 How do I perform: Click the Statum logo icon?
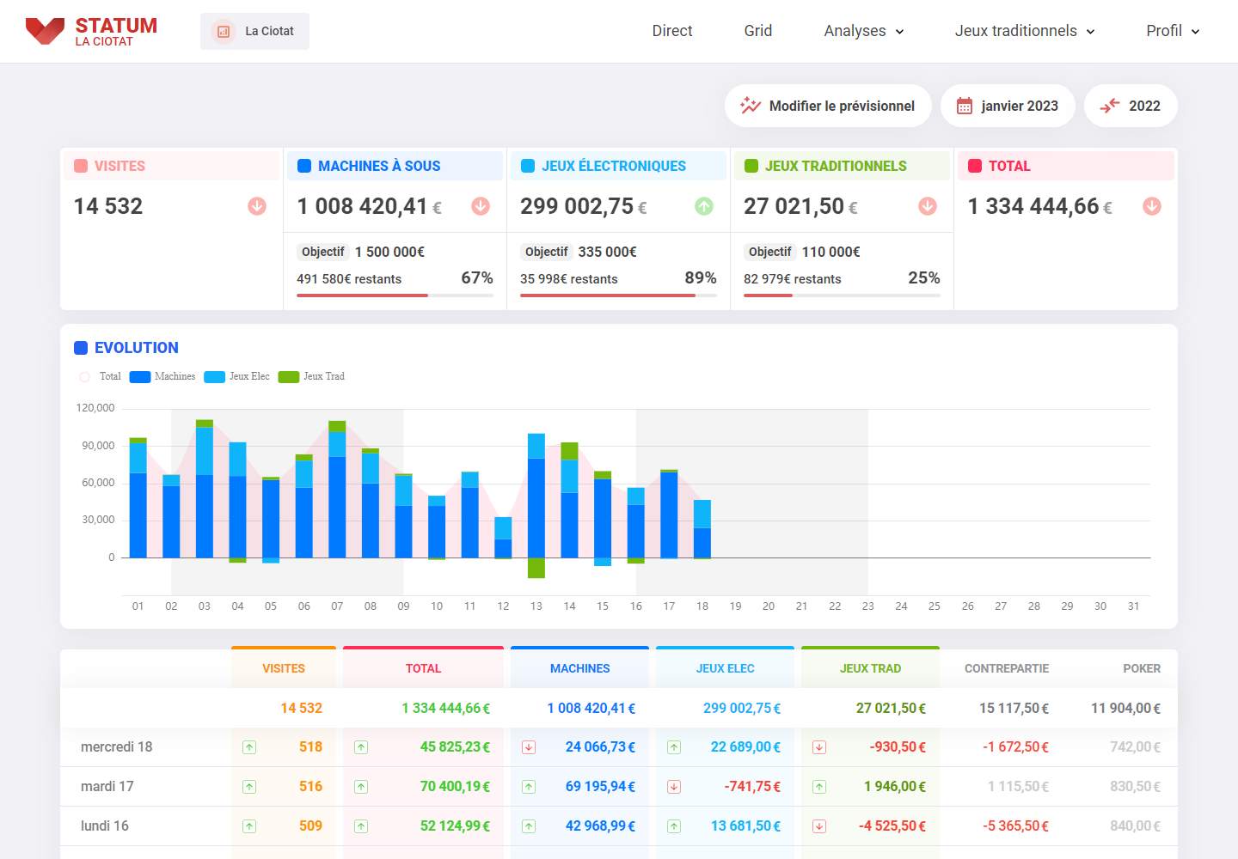click(45, 31)
